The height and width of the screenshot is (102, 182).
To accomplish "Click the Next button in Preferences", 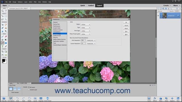I will pos(126,35).
